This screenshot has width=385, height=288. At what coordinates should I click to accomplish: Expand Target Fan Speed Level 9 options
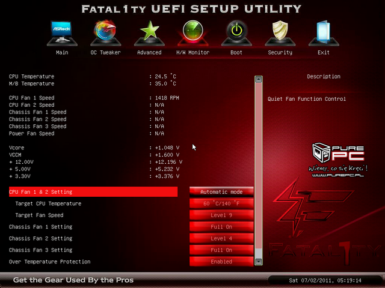(221, 215)
